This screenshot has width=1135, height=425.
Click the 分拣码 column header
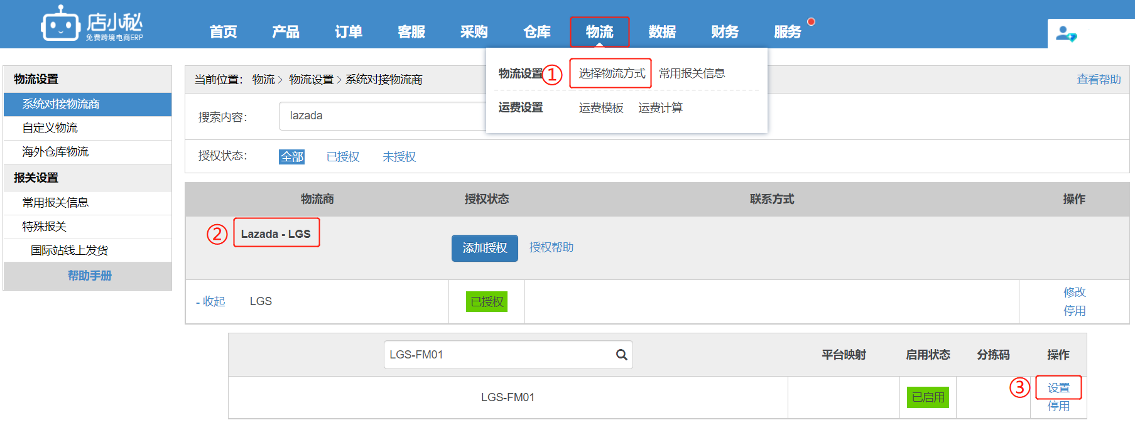[993, 355]
